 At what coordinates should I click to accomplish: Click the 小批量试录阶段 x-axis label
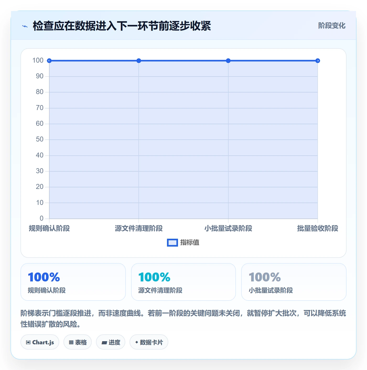[x=228, y=228]
